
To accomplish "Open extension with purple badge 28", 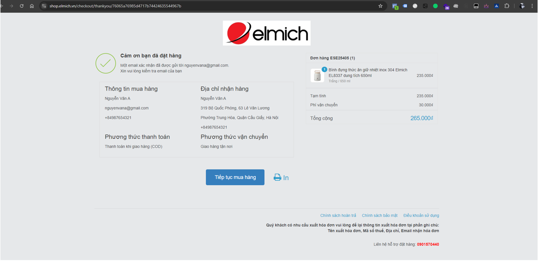I will coord(446,6).
